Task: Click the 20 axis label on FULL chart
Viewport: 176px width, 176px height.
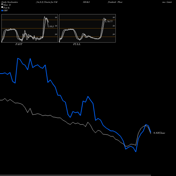Action: (x=114, y=34)
